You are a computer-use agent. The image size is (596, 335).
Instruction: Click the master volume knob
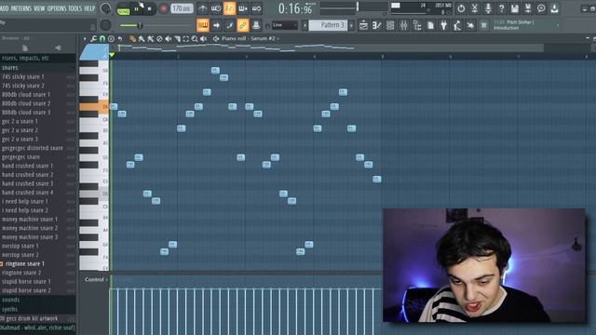point(105,8)
